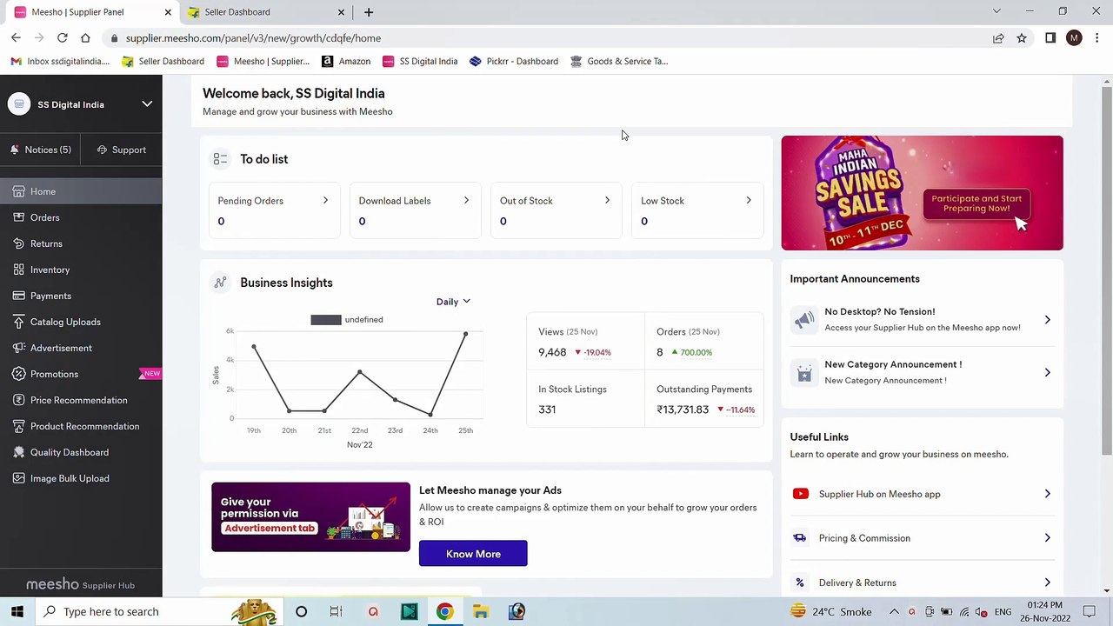Expand New Category Announcement arrow

pos(1047,372)
